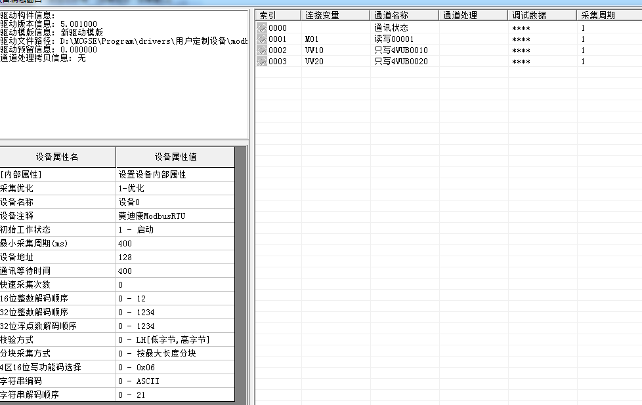This screenshot has height=405, width=642.
Task: Click the icon for channel row 0003
Action: (x=262, y=62)
